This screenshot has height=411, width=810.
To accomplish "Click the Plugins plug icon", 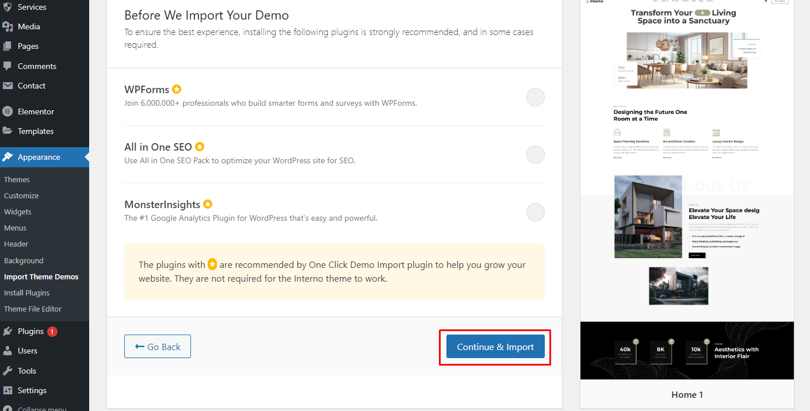I will coord(7,331).
